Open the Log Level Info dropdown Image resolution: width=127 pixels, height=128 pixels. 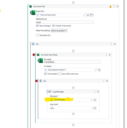click(72, 108)
